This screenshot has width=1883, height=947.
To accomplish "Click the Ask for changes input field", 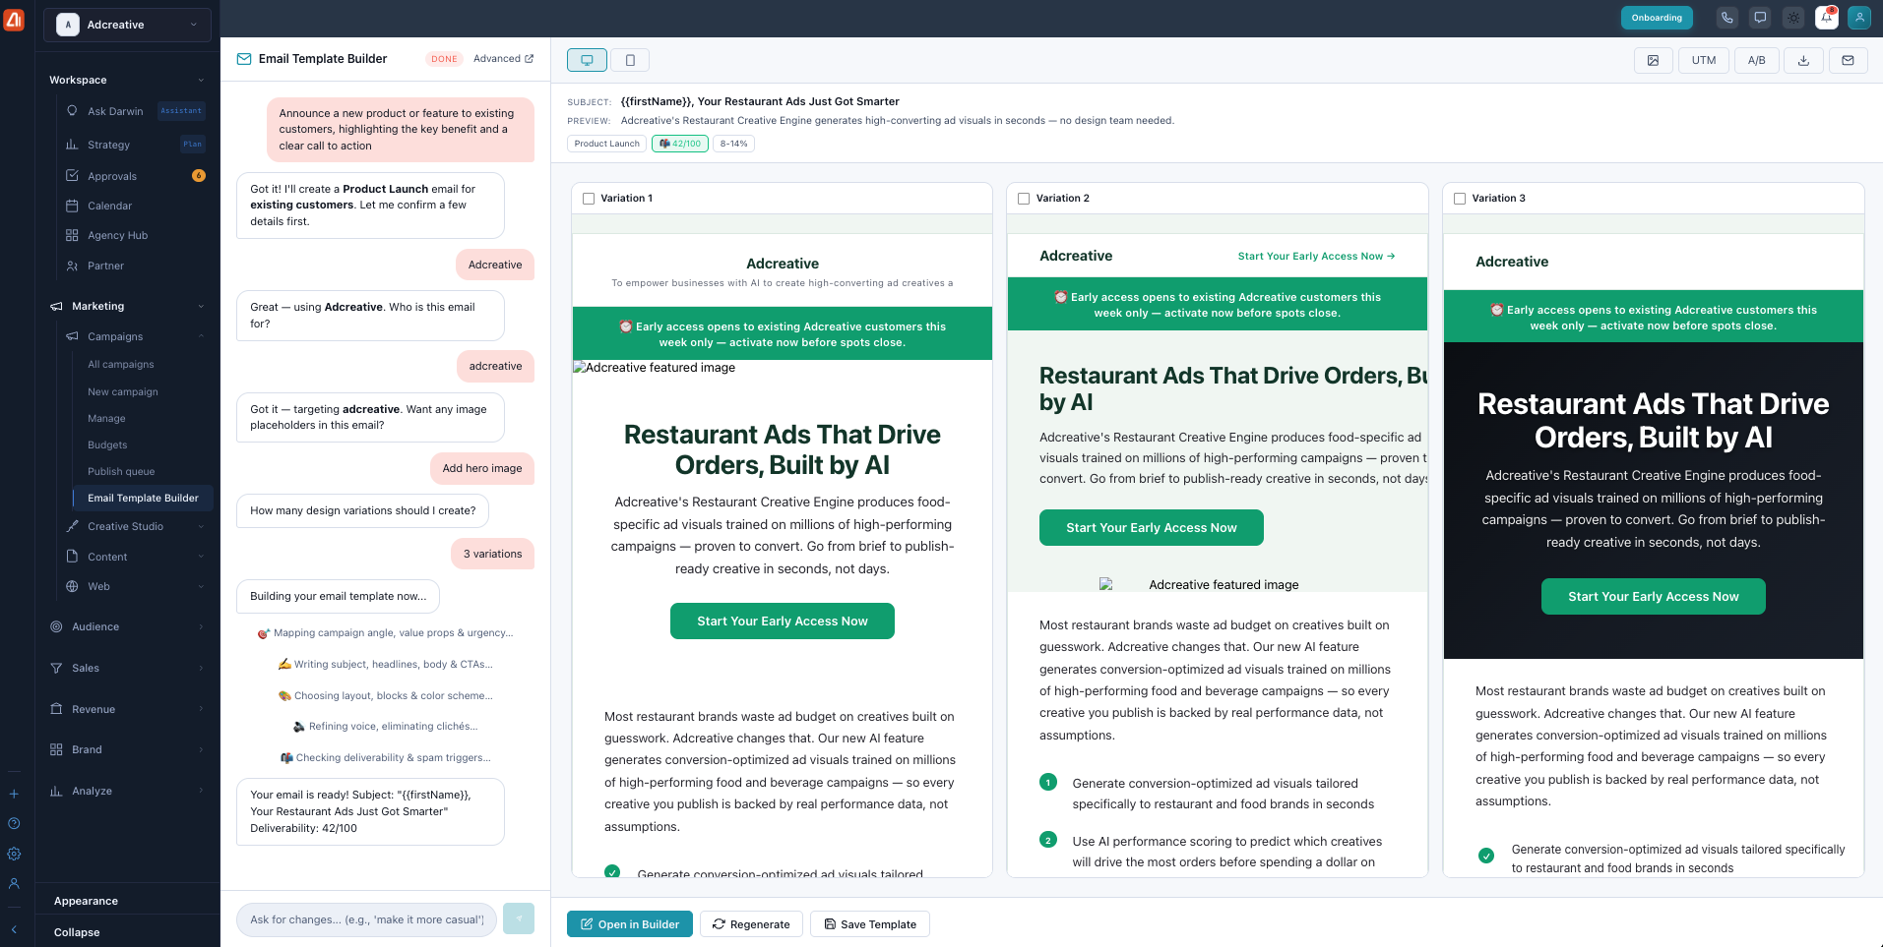I will pos(366,919).
